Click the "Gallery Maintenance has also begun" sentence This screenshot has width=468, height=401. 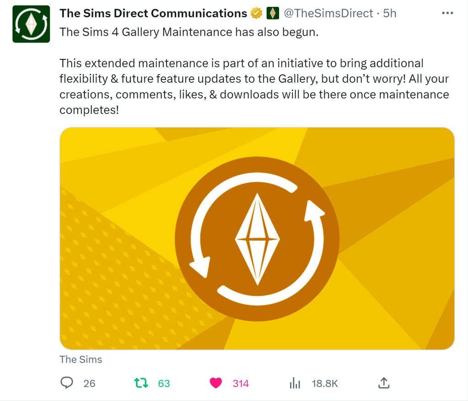[188, 32]
